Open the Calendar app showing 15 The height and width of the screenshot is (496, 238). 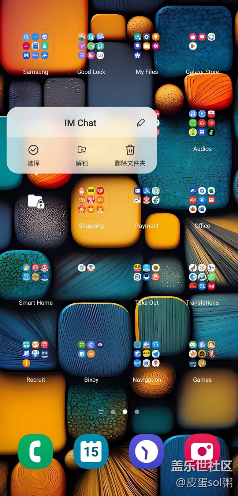tap(91, 451)
